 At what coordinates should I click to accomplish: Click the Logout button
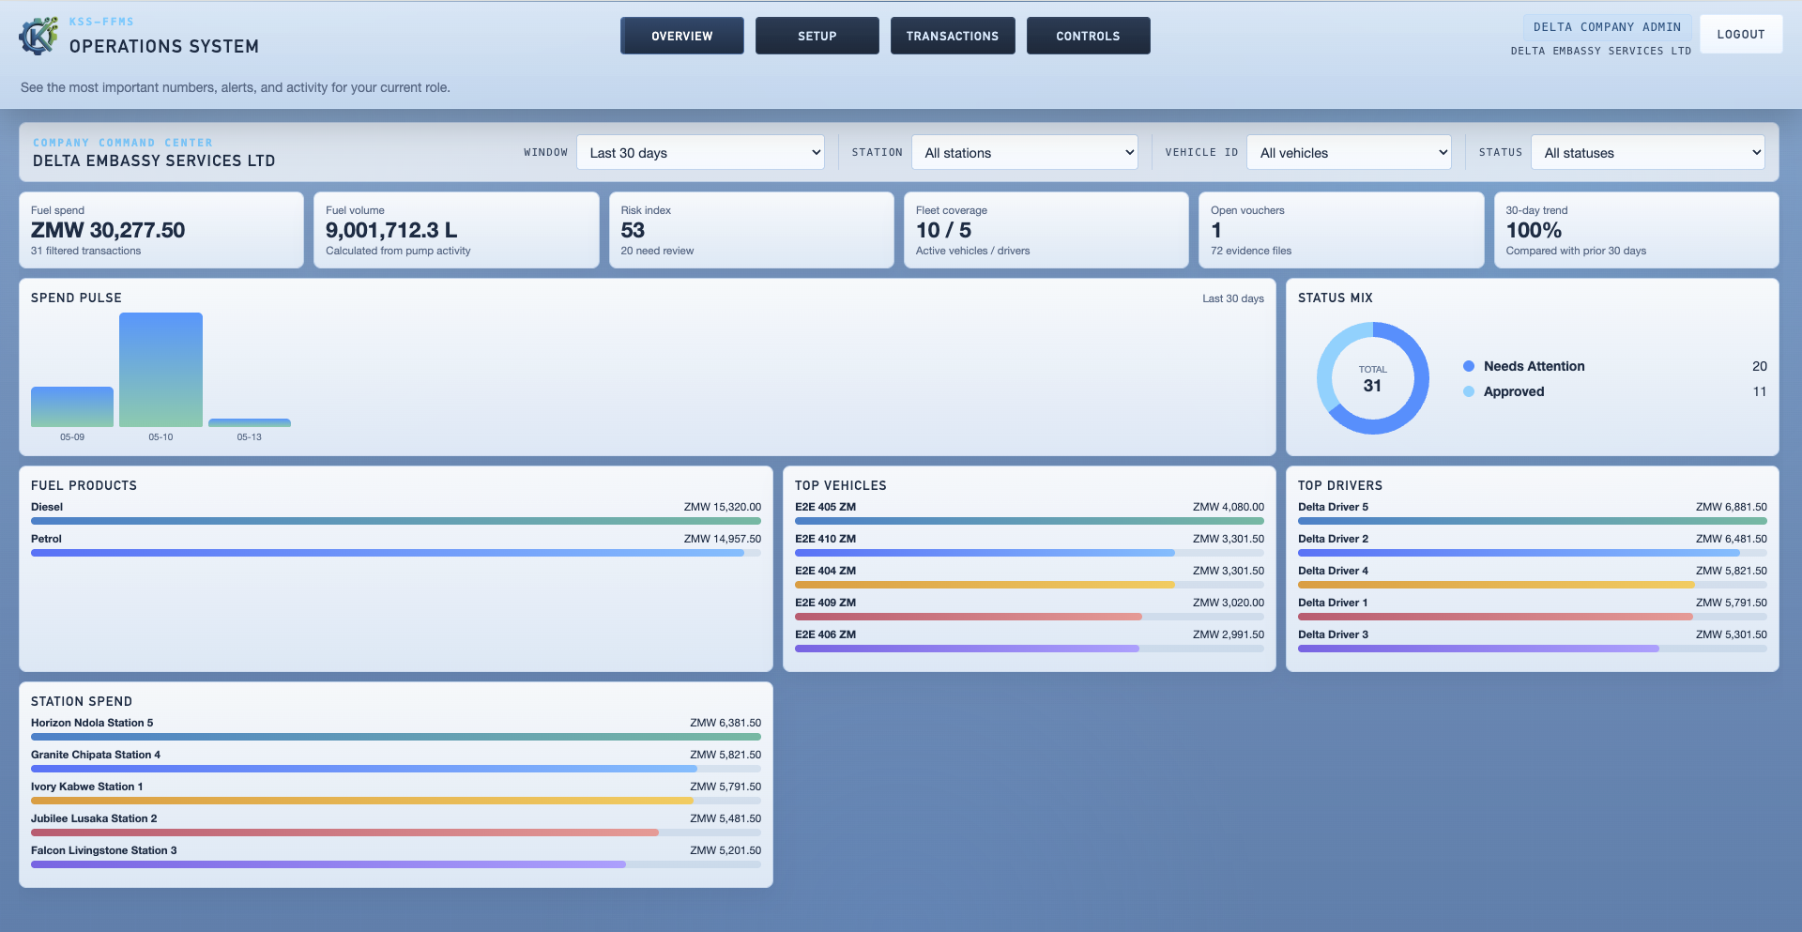coord(1741,35)
